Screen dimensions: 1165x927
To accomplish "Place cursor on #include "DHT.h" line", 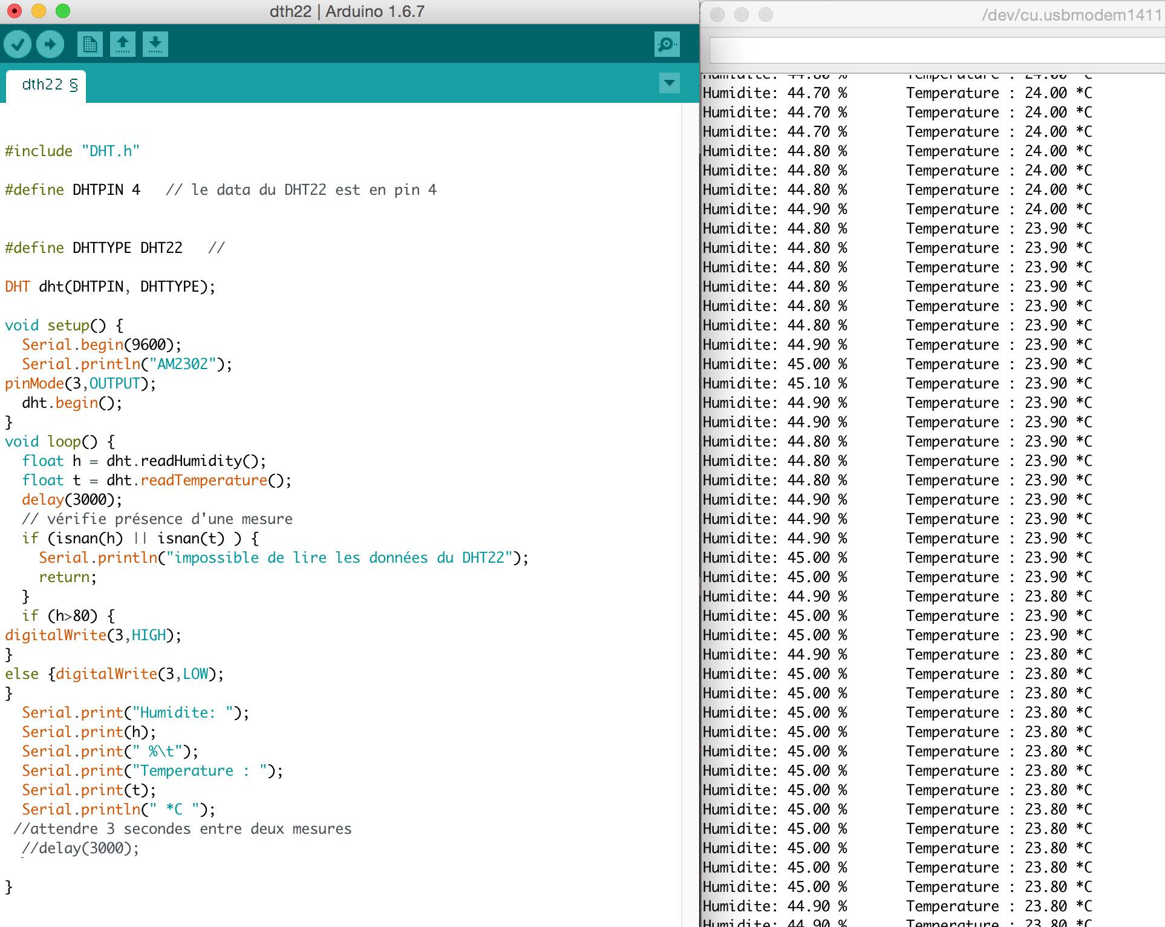I will pyautogui.click(x=73, y=151).
